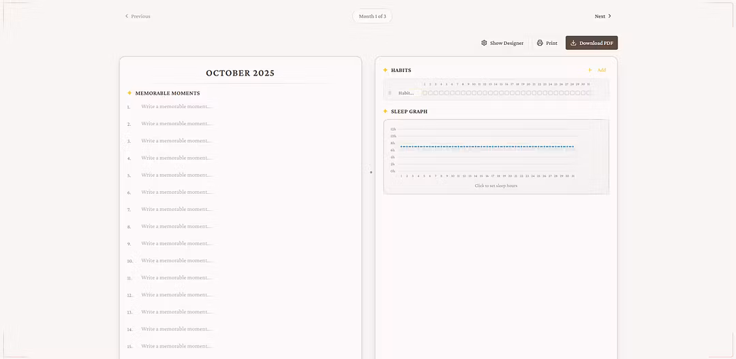This screenshot has width=736, height=359.
Task: Select the October 2025 page title
Action: (x=240, y=73)
